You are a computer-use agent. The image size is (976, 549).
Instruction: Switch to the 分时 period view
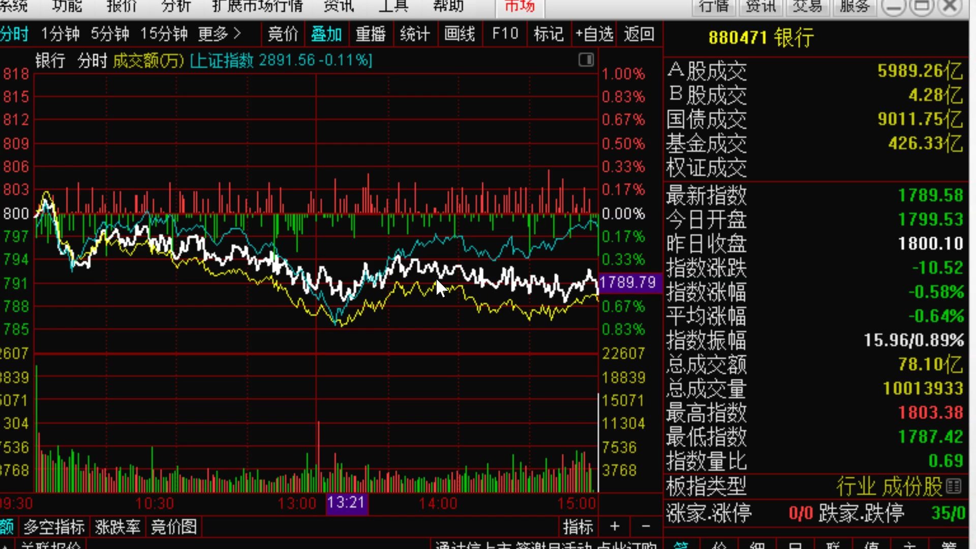coord(14,34)
